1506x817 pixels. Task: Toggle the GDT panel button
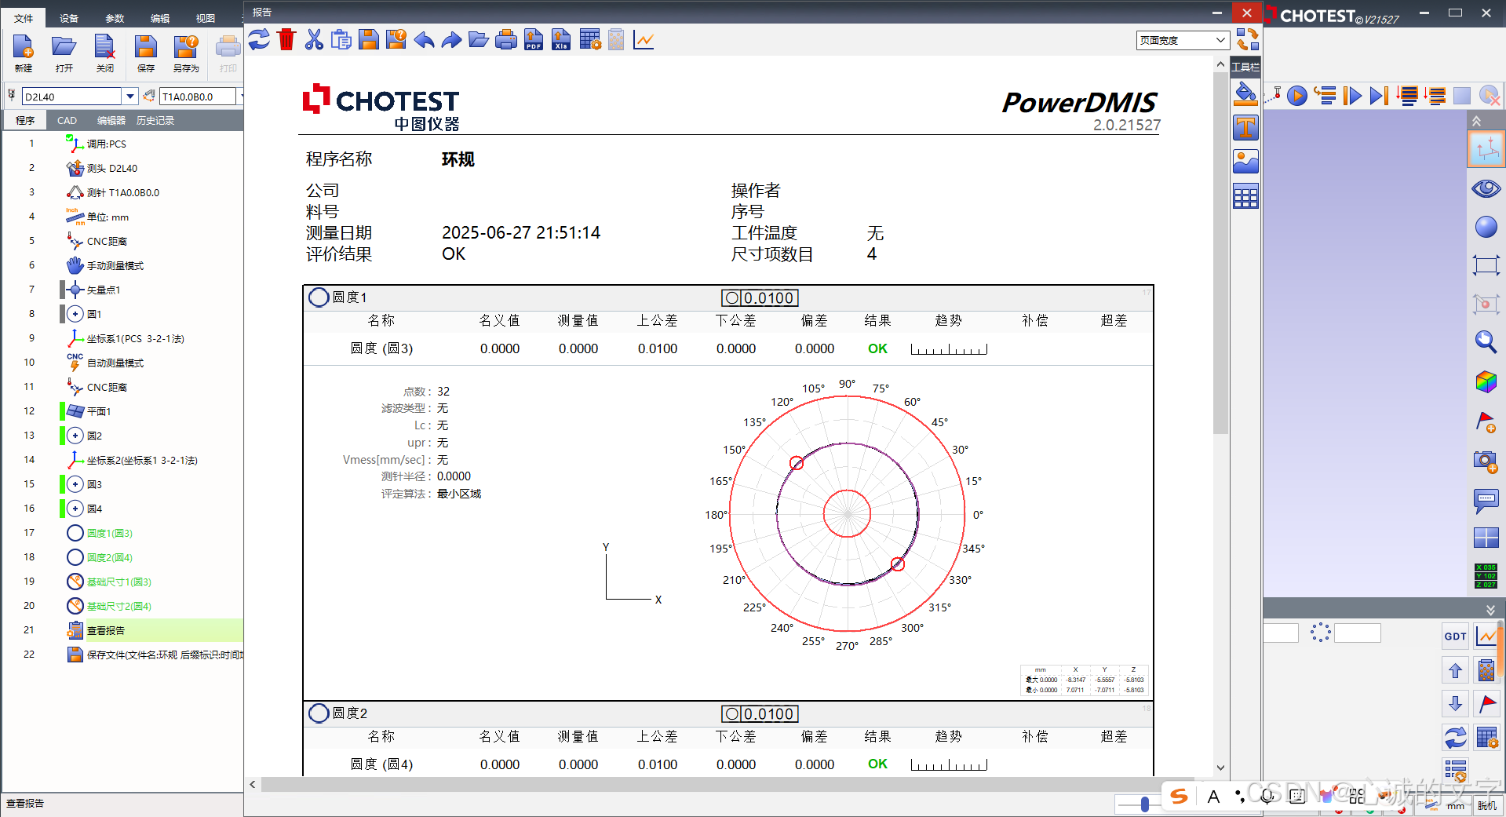pos(1454,636)
